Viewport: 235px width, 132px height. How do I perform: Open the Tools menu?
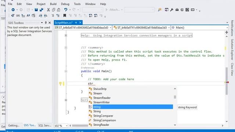point(77,4)
